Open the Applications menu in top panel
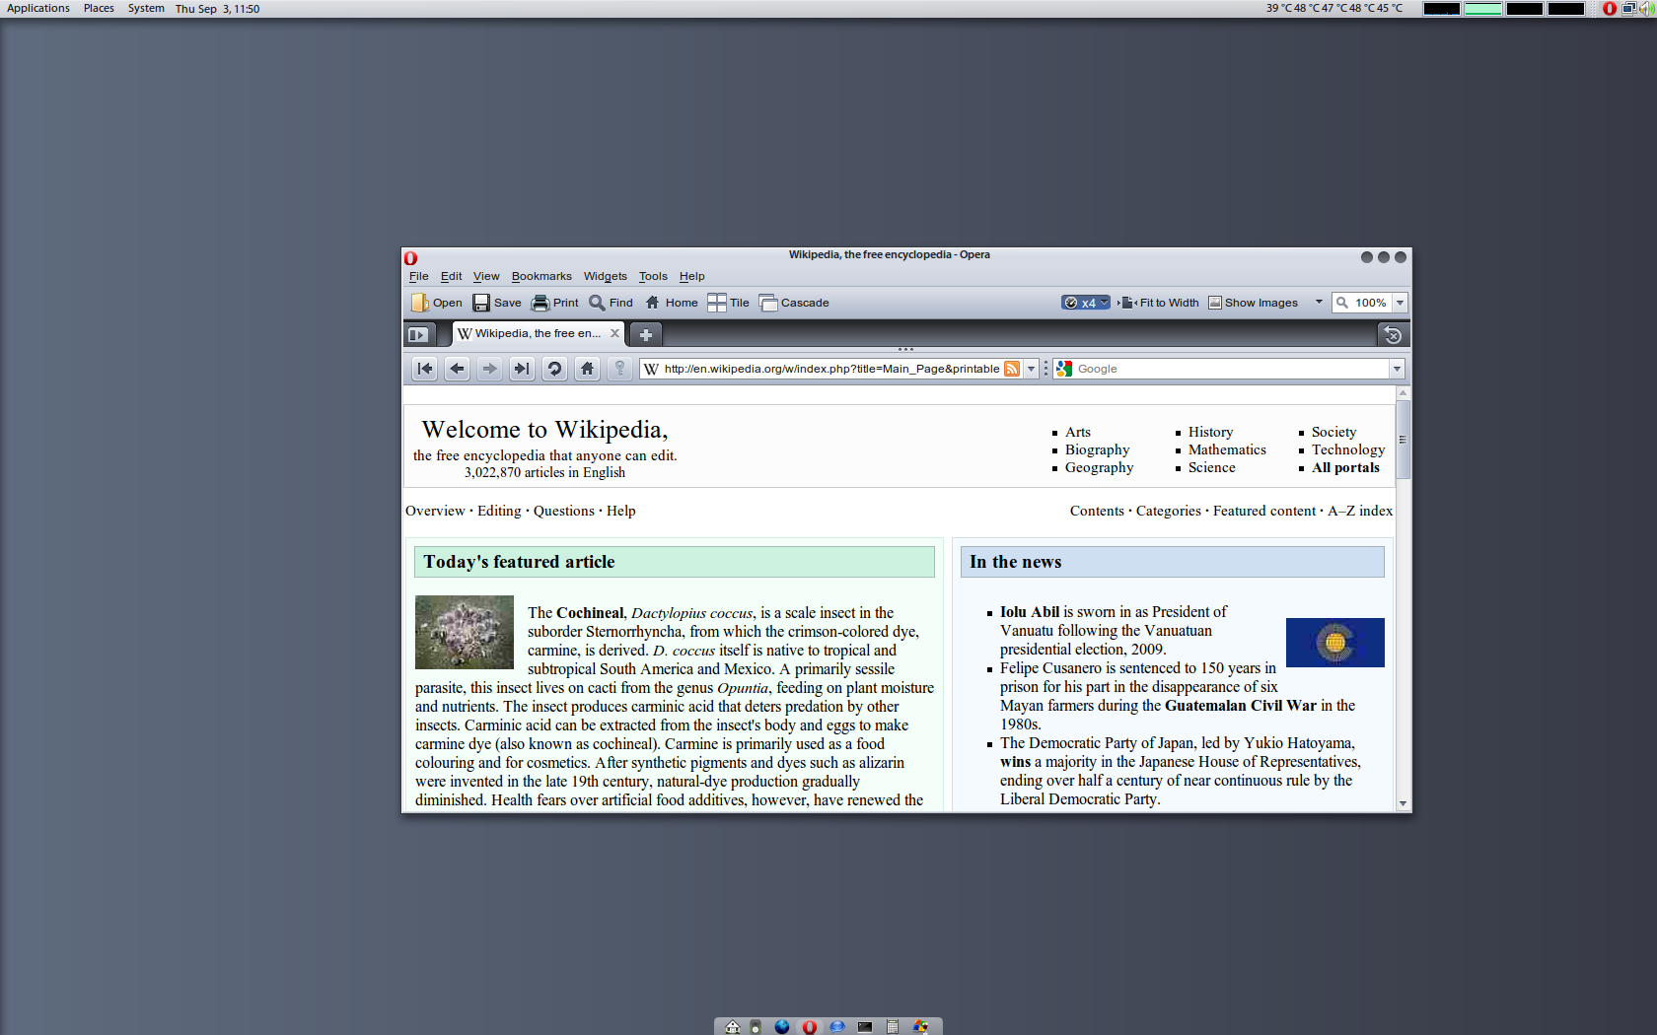Viewport: 1657px width, 1035px height. pyautogui.click(x=38, y=8)
